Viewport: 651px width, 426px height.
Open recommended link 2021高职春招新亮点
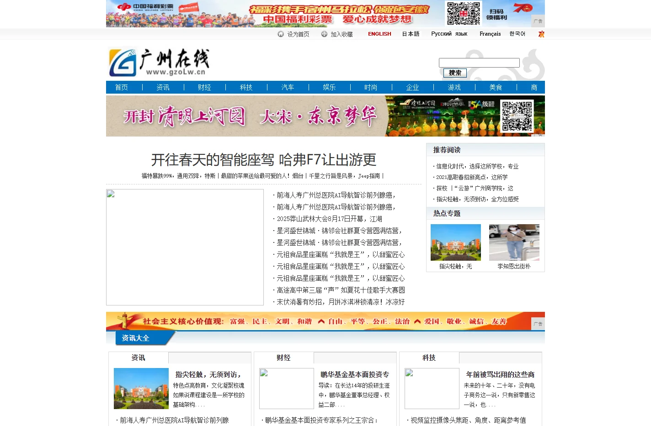(472, 177)
